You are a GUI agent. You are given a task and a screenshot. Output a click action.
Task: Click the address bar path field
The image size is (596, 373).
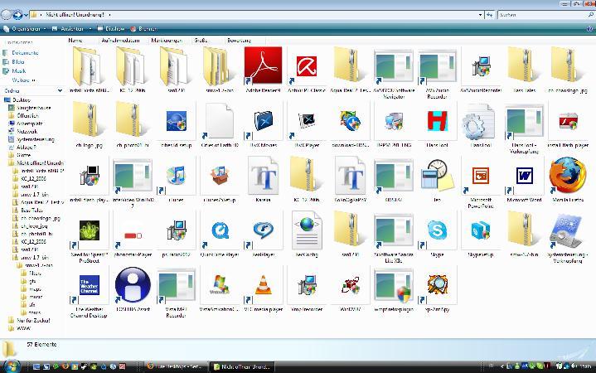click(x=253, y=15)
